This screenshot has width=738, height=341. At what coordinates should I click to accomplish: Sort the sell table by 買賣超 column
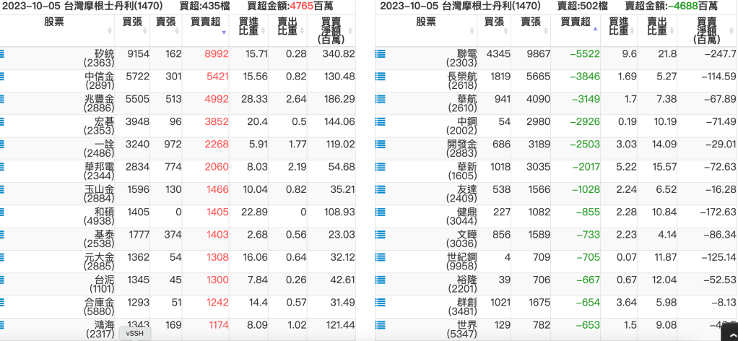(575, 22)
